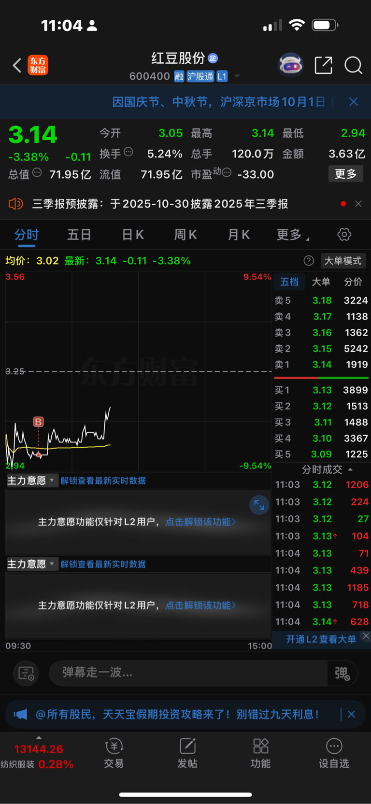Switch to the 分时 chart tab
This screenshot has width=371, height=804.
click(27, 235)
